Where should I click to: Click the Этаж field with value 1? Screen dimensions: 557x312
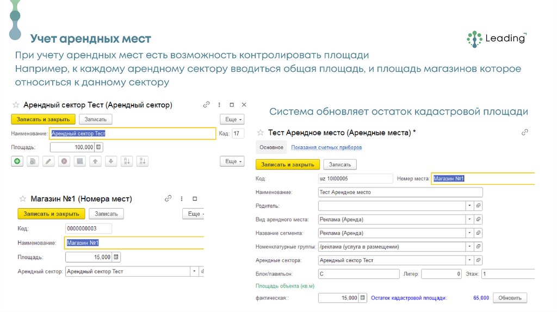pyautogui.click(x=508, y=273)
